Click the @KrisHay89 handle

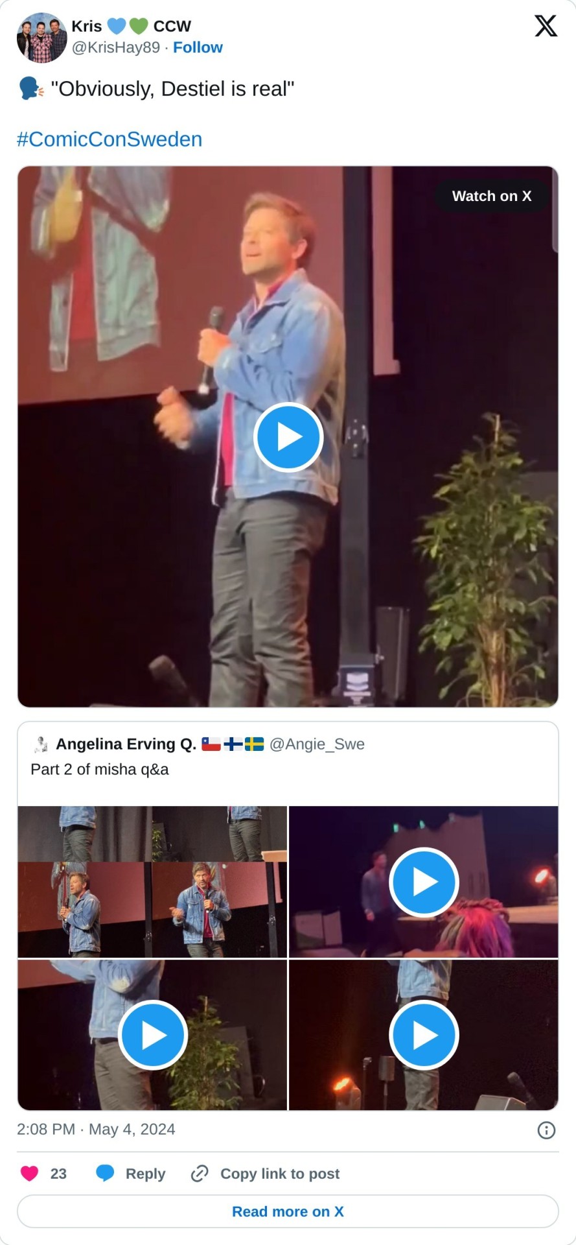(x=116, y=47)
